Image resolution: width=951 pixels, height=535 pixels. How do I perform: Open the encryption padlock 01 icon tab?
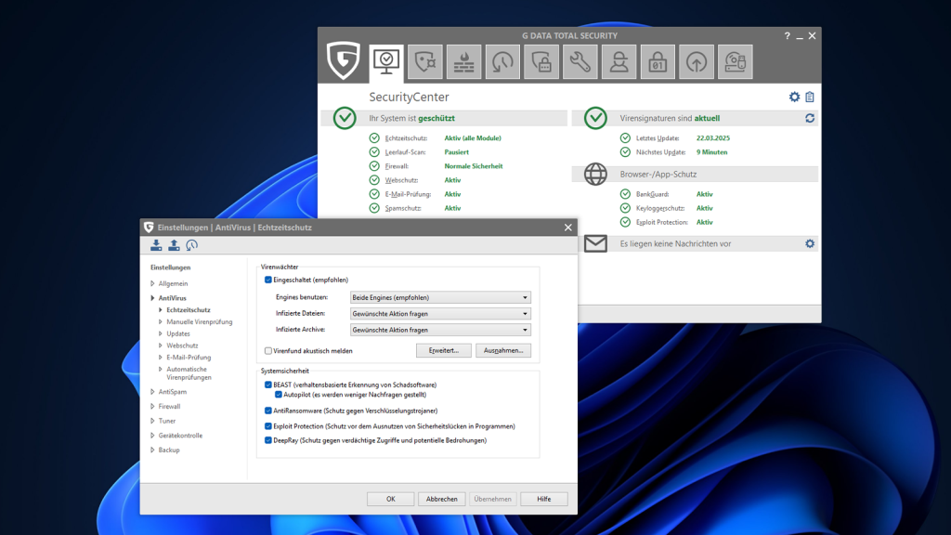(x=658, y=62)
